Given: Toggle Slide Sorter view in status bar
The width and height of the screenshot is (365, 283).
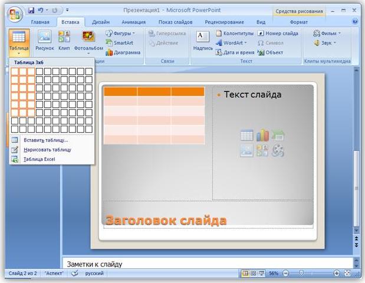Looking at the screenshot, I should [252, 274].
